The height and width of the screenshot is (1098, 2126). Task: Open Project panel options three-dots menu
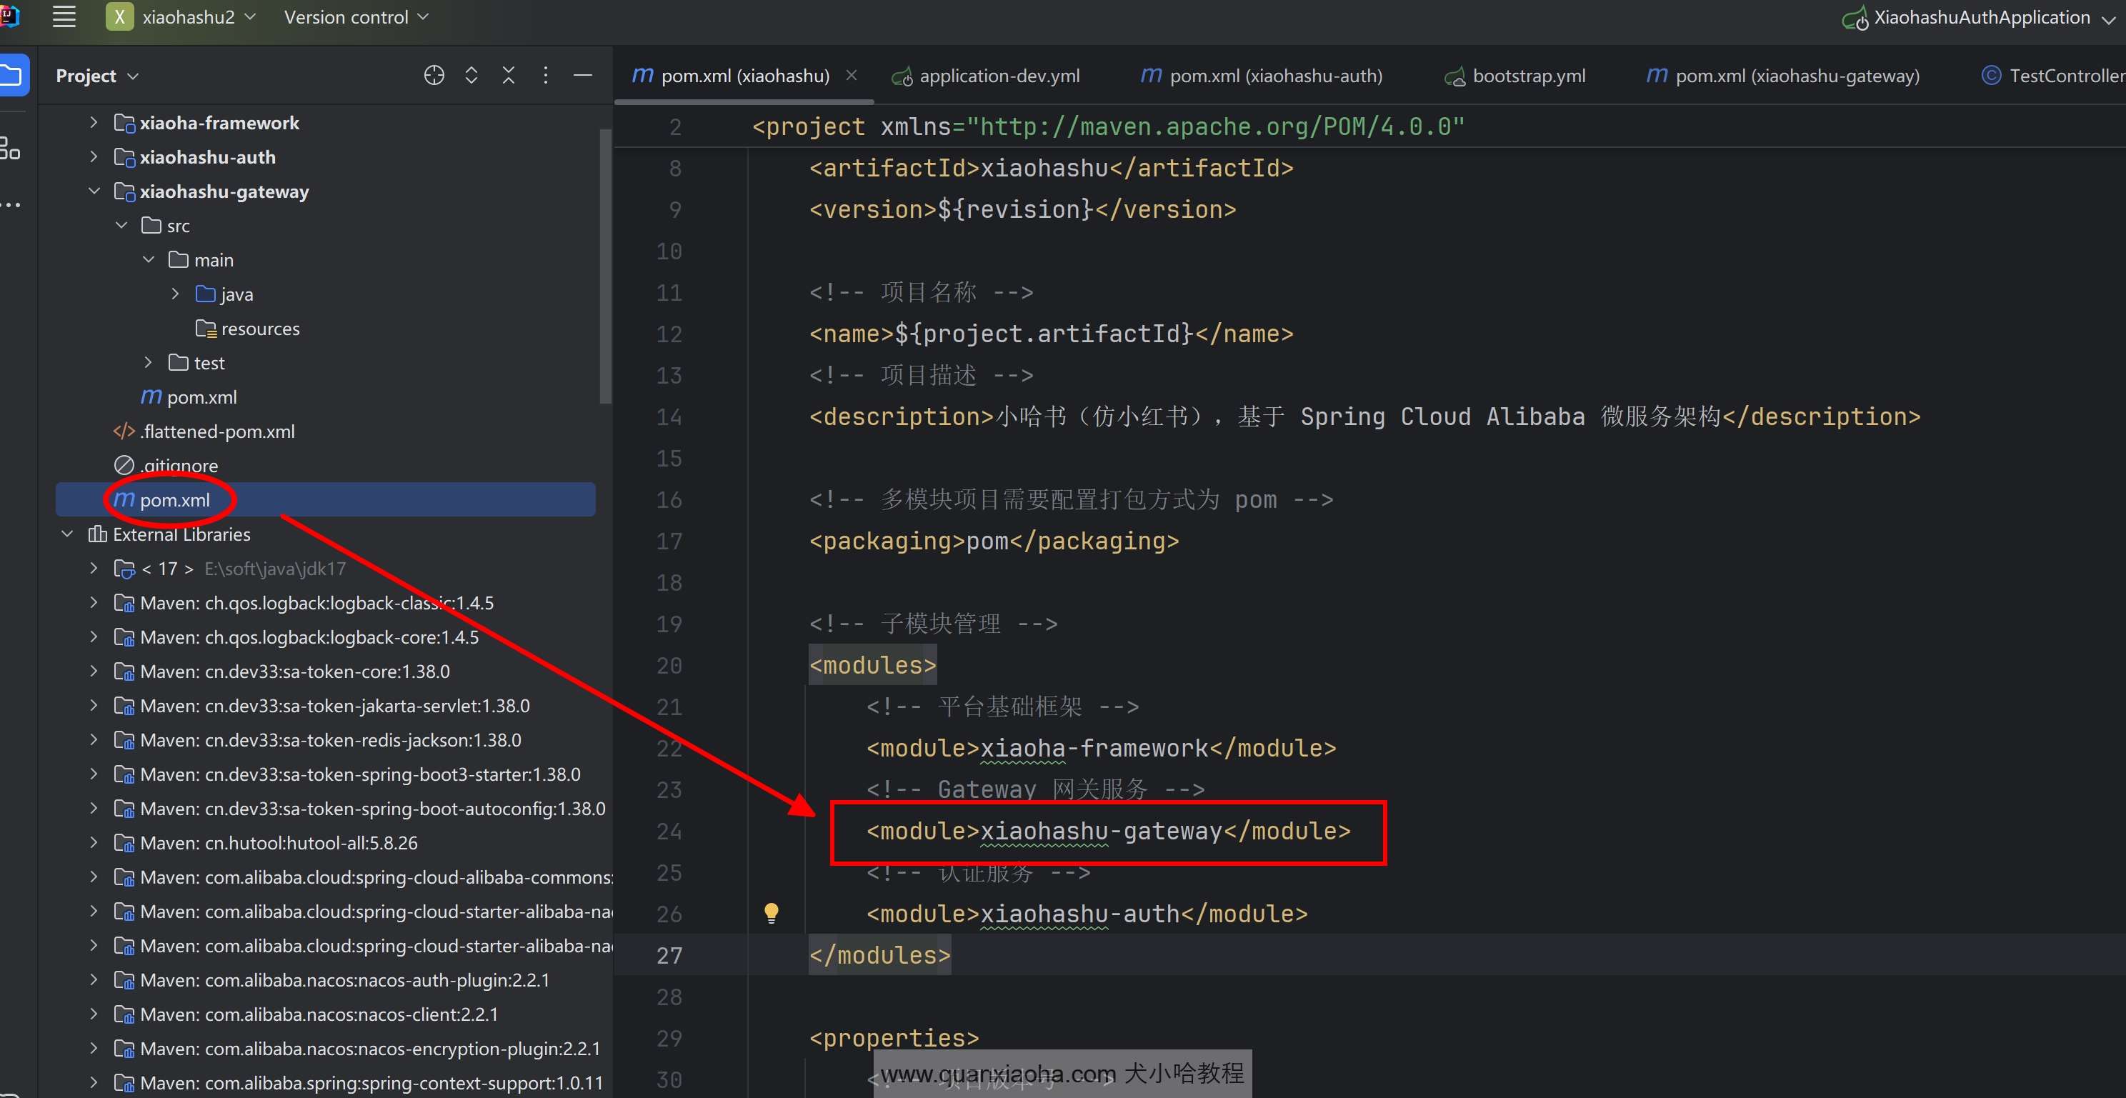coord(546,75)
